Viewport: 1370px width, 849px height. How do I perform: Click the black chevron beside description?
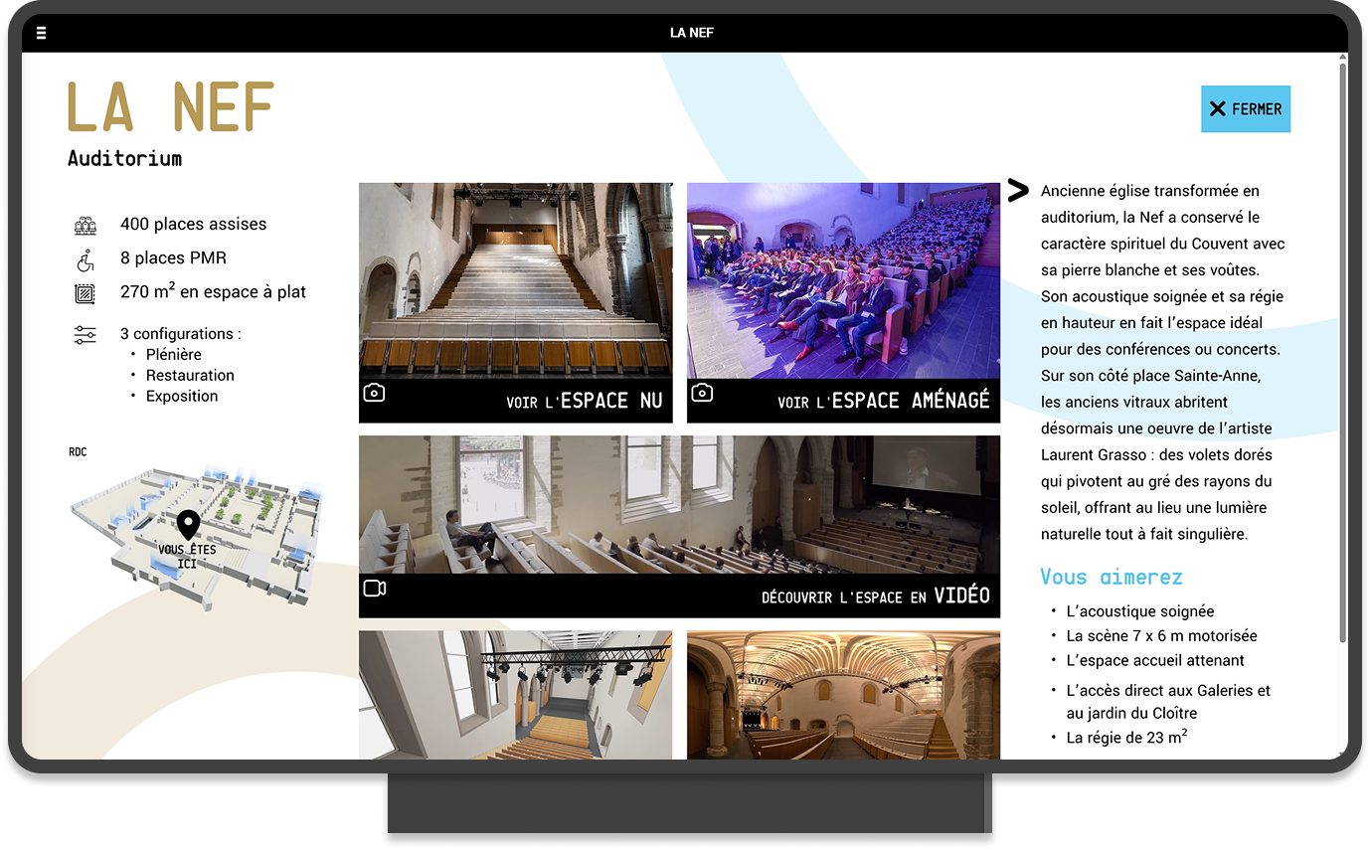[1017, 190]
